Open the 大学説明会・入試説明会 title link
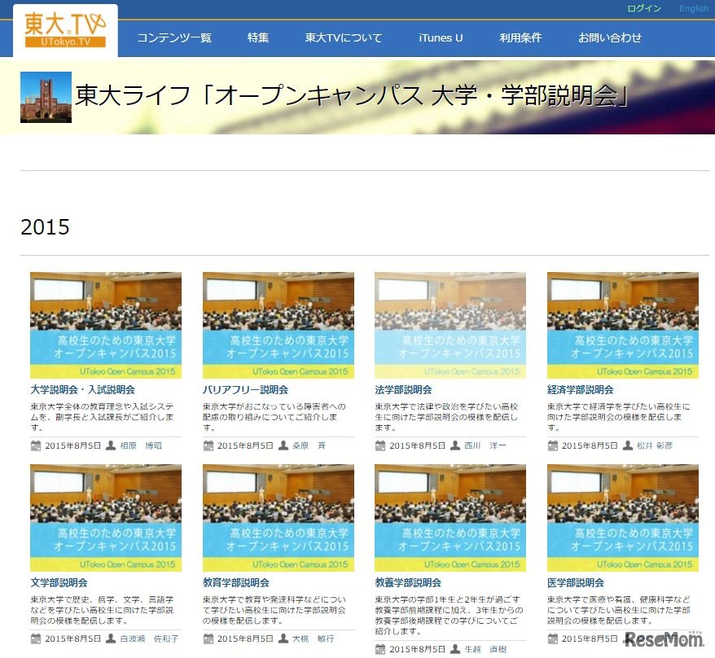 pos(82,390)
